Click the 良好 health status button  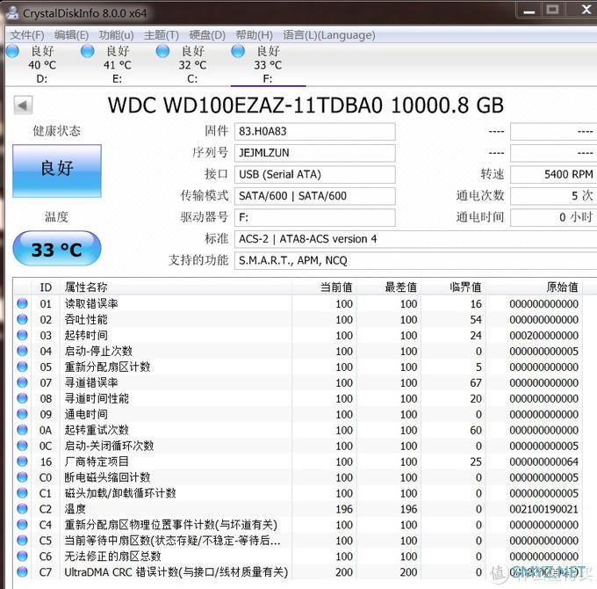[x=57, y=171]
